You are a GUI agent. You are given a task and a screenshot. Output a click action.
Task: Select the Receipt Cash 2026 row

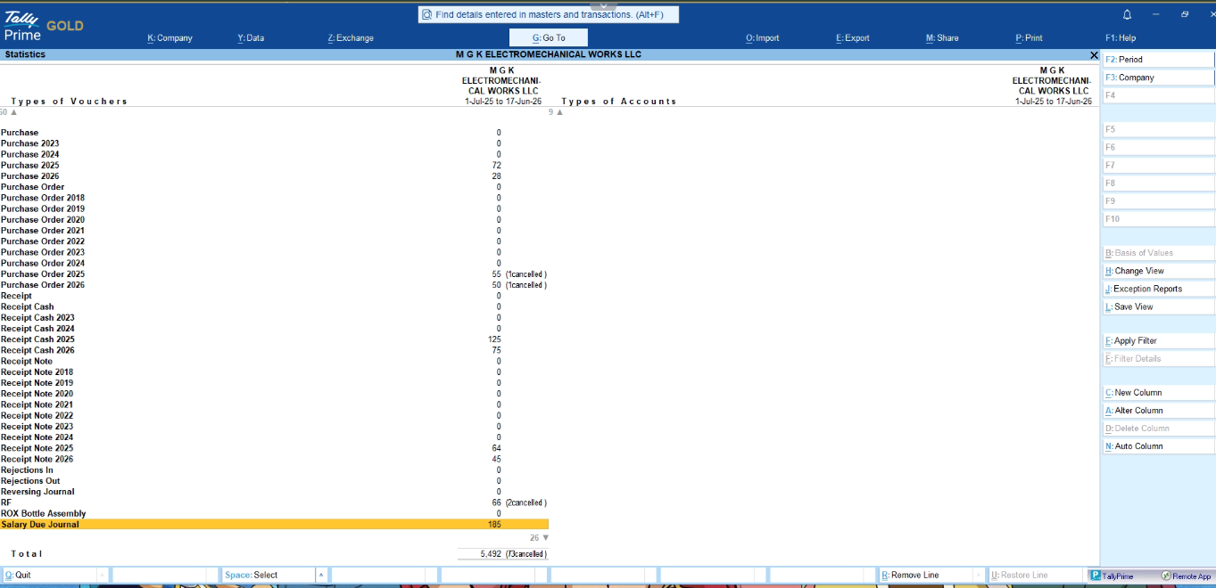(x=274, y=350)
